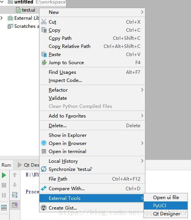Select Show in Explorer menu entry
The height and width of the screenshot is (220, 191).
pos(92,135)
